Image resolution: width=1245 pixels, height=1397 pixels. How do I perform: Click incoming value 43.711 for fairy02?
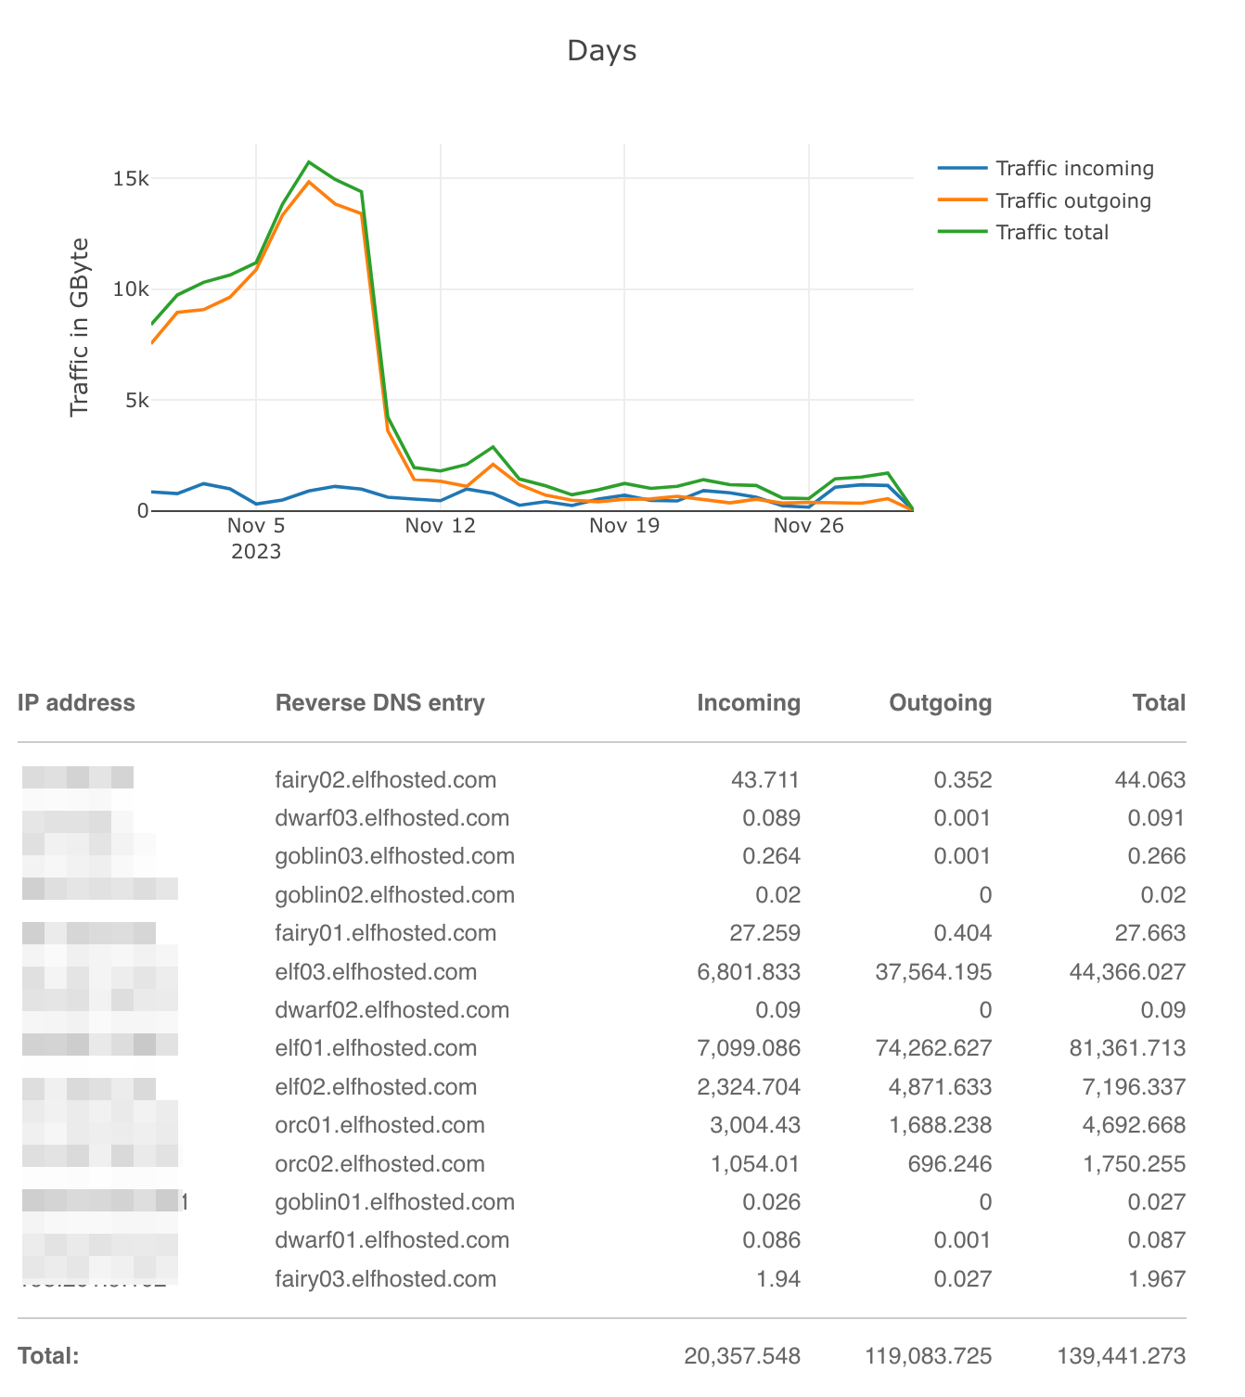coord(765,780)
